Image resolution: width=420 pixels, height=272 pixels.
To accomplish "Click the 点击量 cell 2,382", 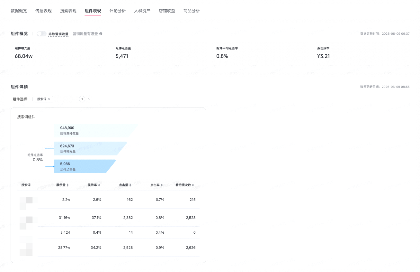I will tap(128, 218).
